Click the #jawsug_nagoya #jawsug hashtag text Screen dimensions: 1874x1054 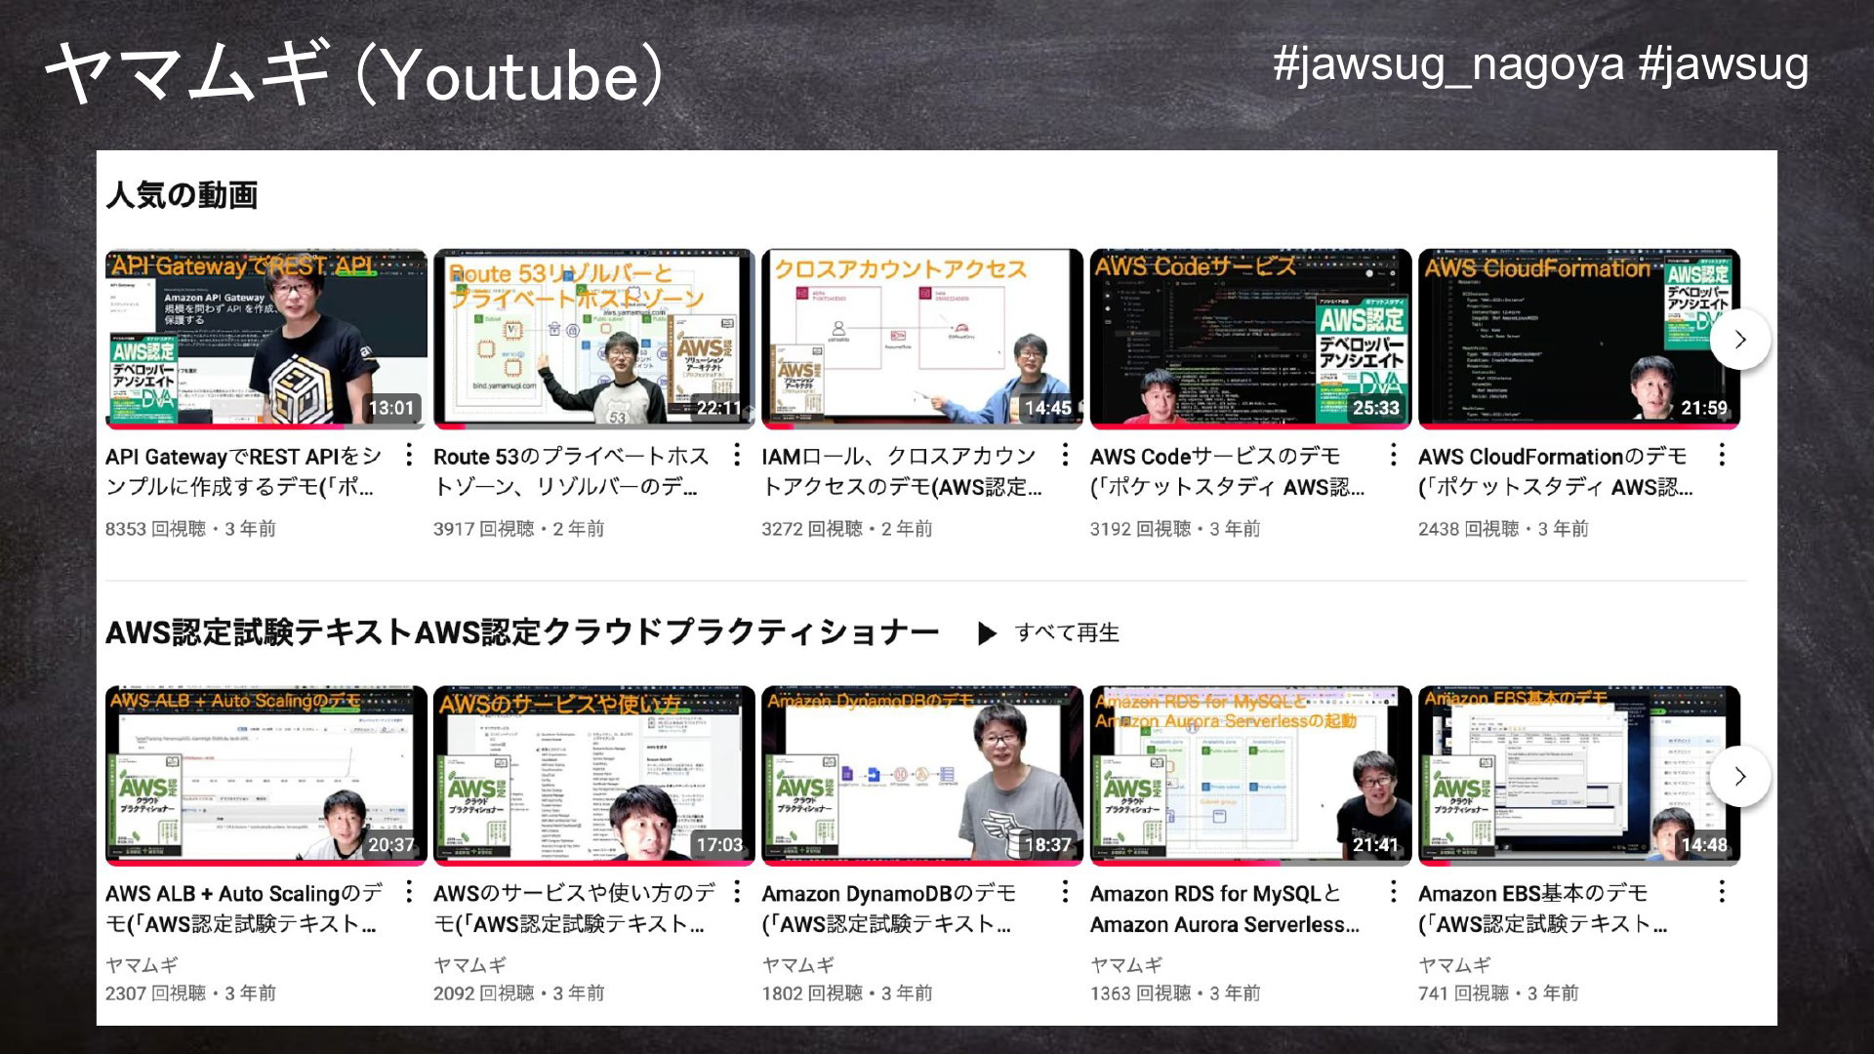click(1540, 66)
